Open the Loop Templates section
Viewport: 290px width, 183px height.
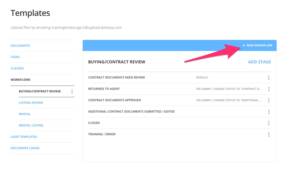click(x=24, y=137)
